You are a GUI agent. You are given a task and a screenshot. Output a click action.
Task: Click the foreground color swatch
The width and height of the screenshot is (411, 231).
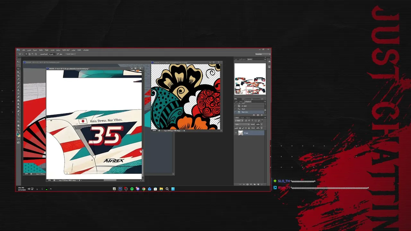click(18, 135)
